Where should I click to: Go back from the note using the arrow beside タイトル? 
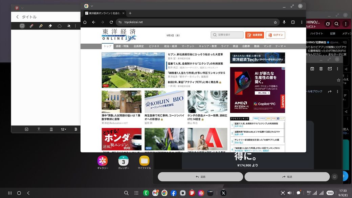(x=18, y=17)
